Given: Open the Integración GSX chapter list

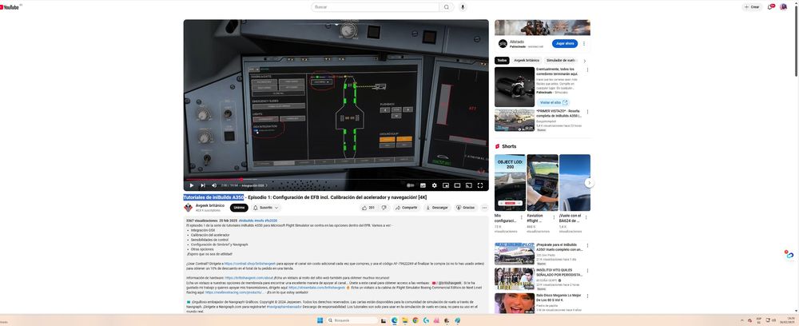Looking at the screenshot, I should tap(254, 185).
